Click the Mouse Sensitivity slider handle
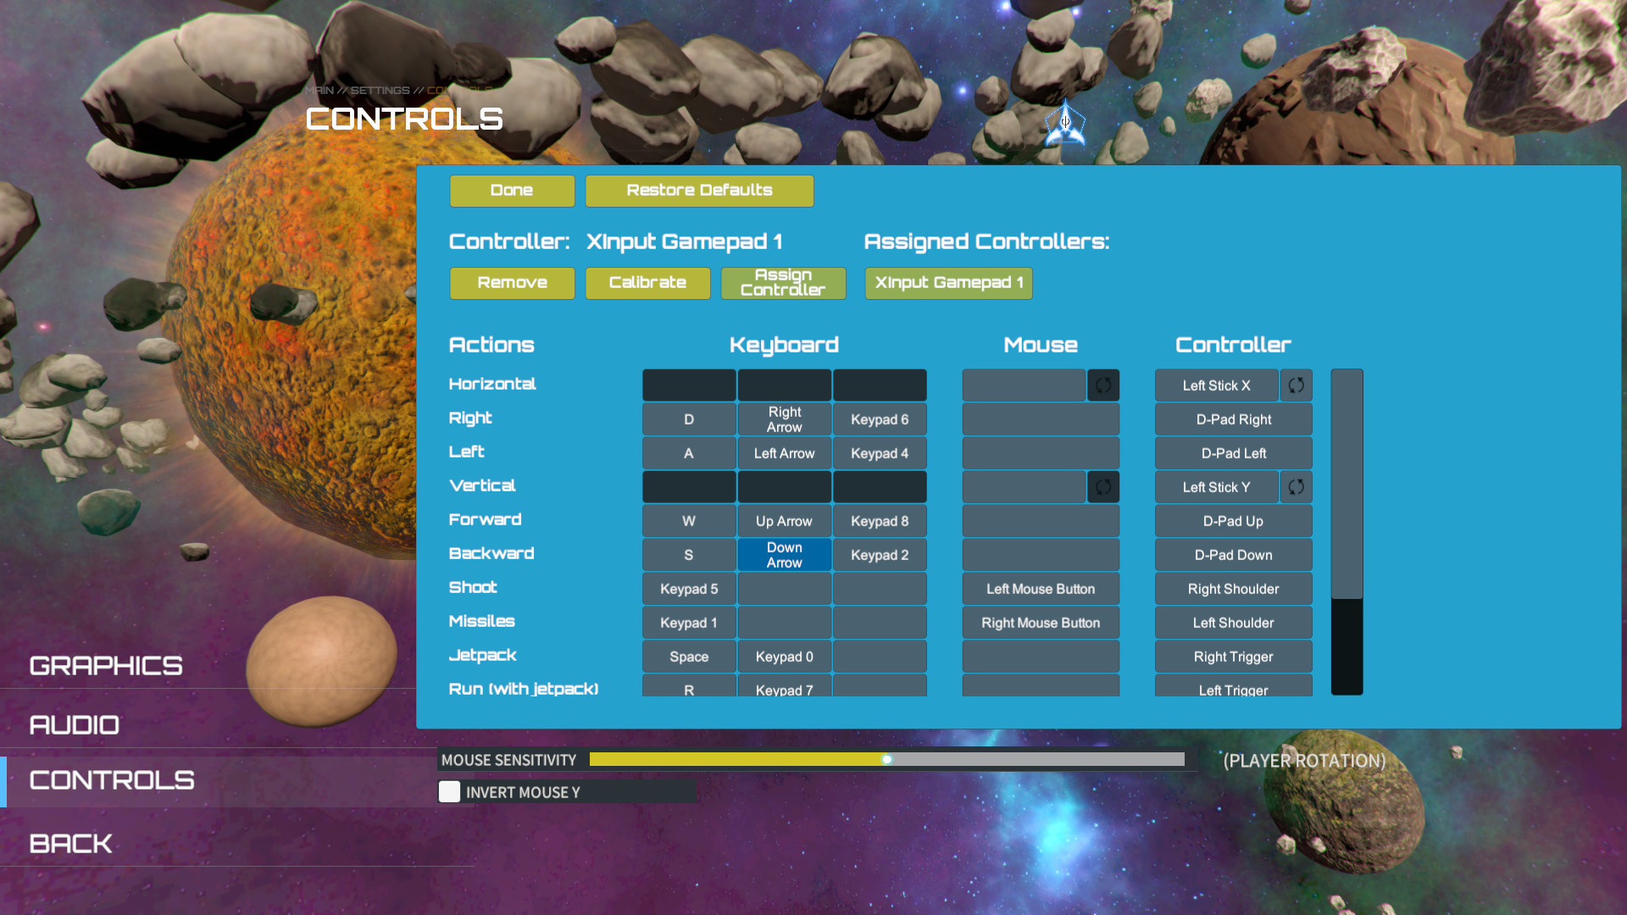1627x915 pixels. (x=886, y=759)
